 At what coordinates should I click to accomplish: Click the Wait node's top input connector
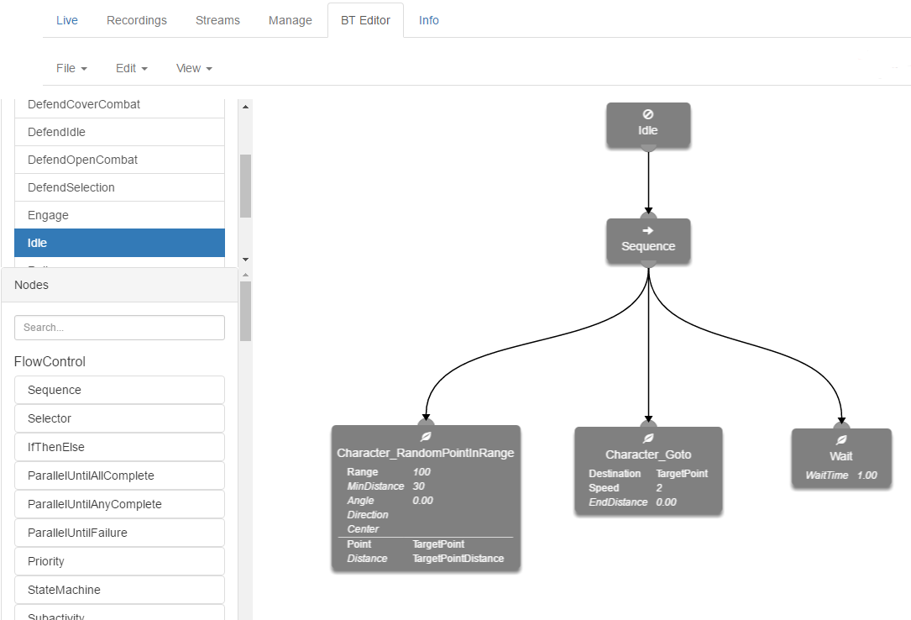[841, 428]
